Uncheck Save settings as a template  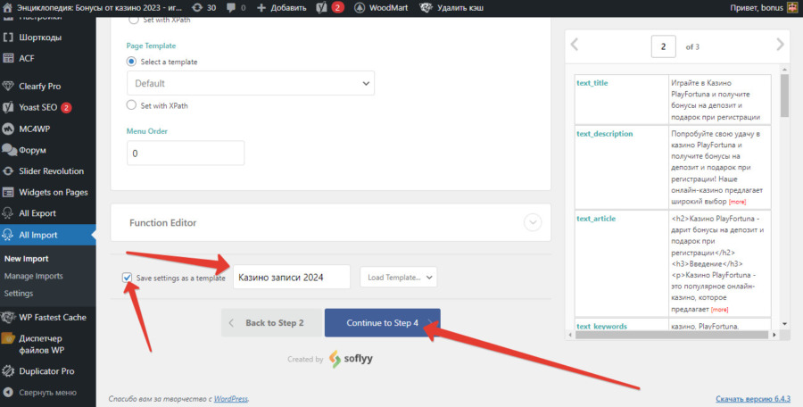coord(127,278)
